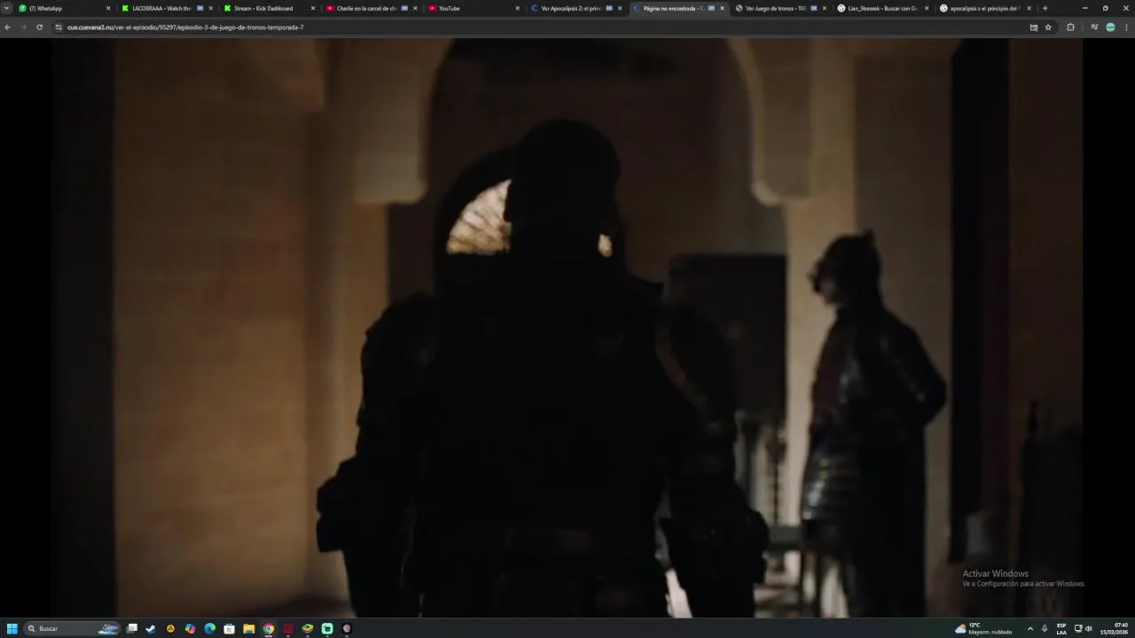Open the Chrome extensions puzzle icon

[1070, 27]
